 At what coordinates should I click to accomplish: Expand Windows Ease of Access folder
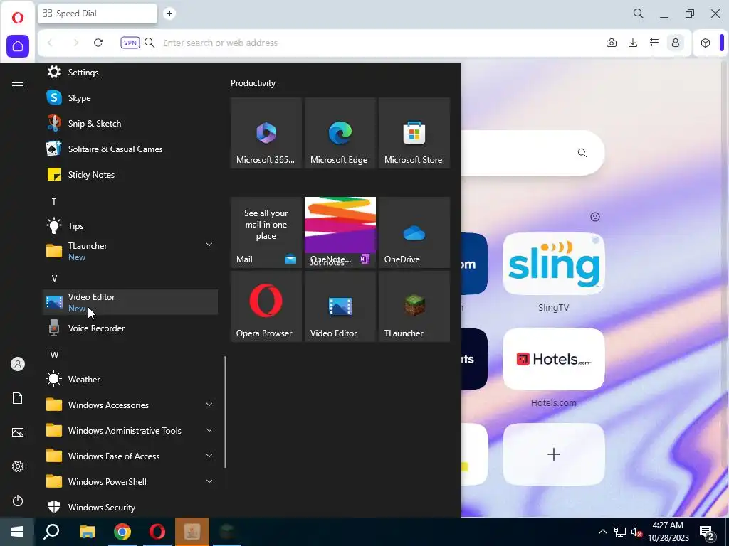point(130,456)
